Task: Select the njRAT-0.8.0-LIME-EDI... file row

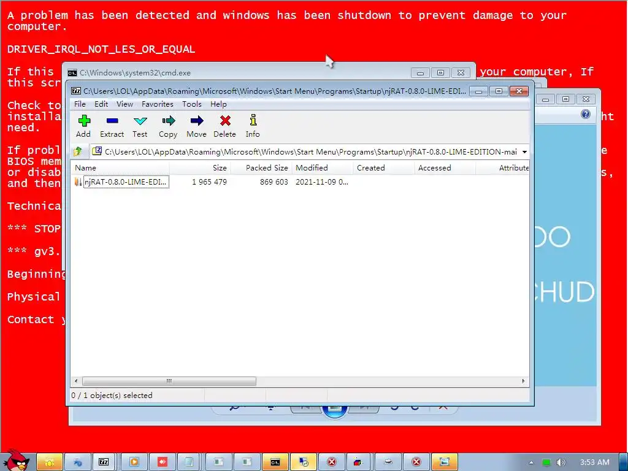Action: (299, 182)
